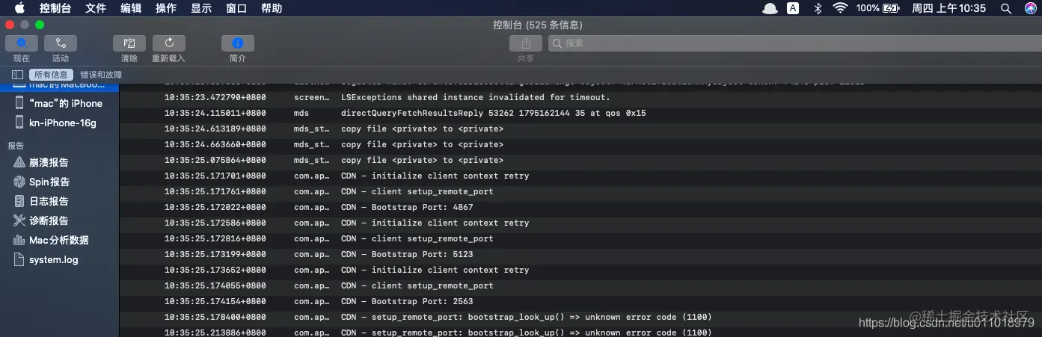Select log row with timestamp 10:35:25.174055
Image resolution: width=1042 pixels, height=337 pixels.
point(580,285)
